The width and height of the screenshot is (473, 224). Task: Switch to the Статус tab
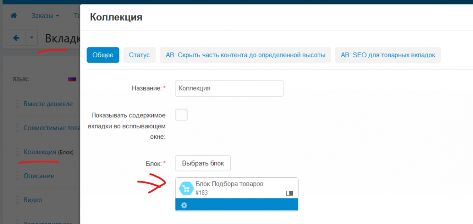point(139,55)
